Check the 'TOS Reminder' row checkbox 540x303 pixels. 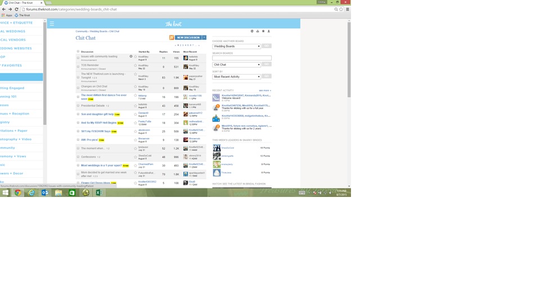(78, 67)
